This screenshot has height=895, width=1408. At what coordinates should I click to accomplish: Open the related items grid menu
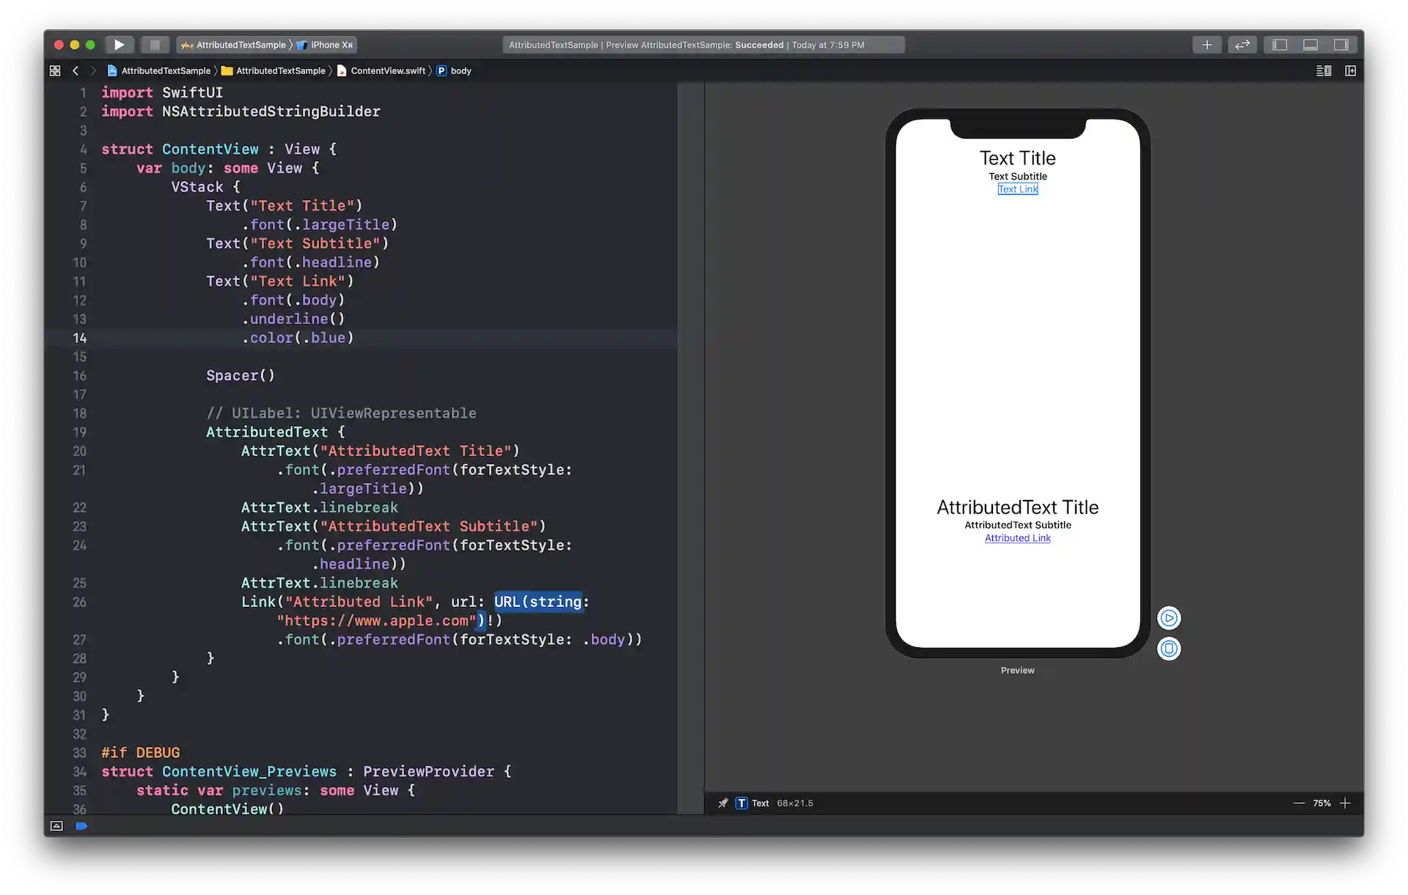tap(55, 71)
